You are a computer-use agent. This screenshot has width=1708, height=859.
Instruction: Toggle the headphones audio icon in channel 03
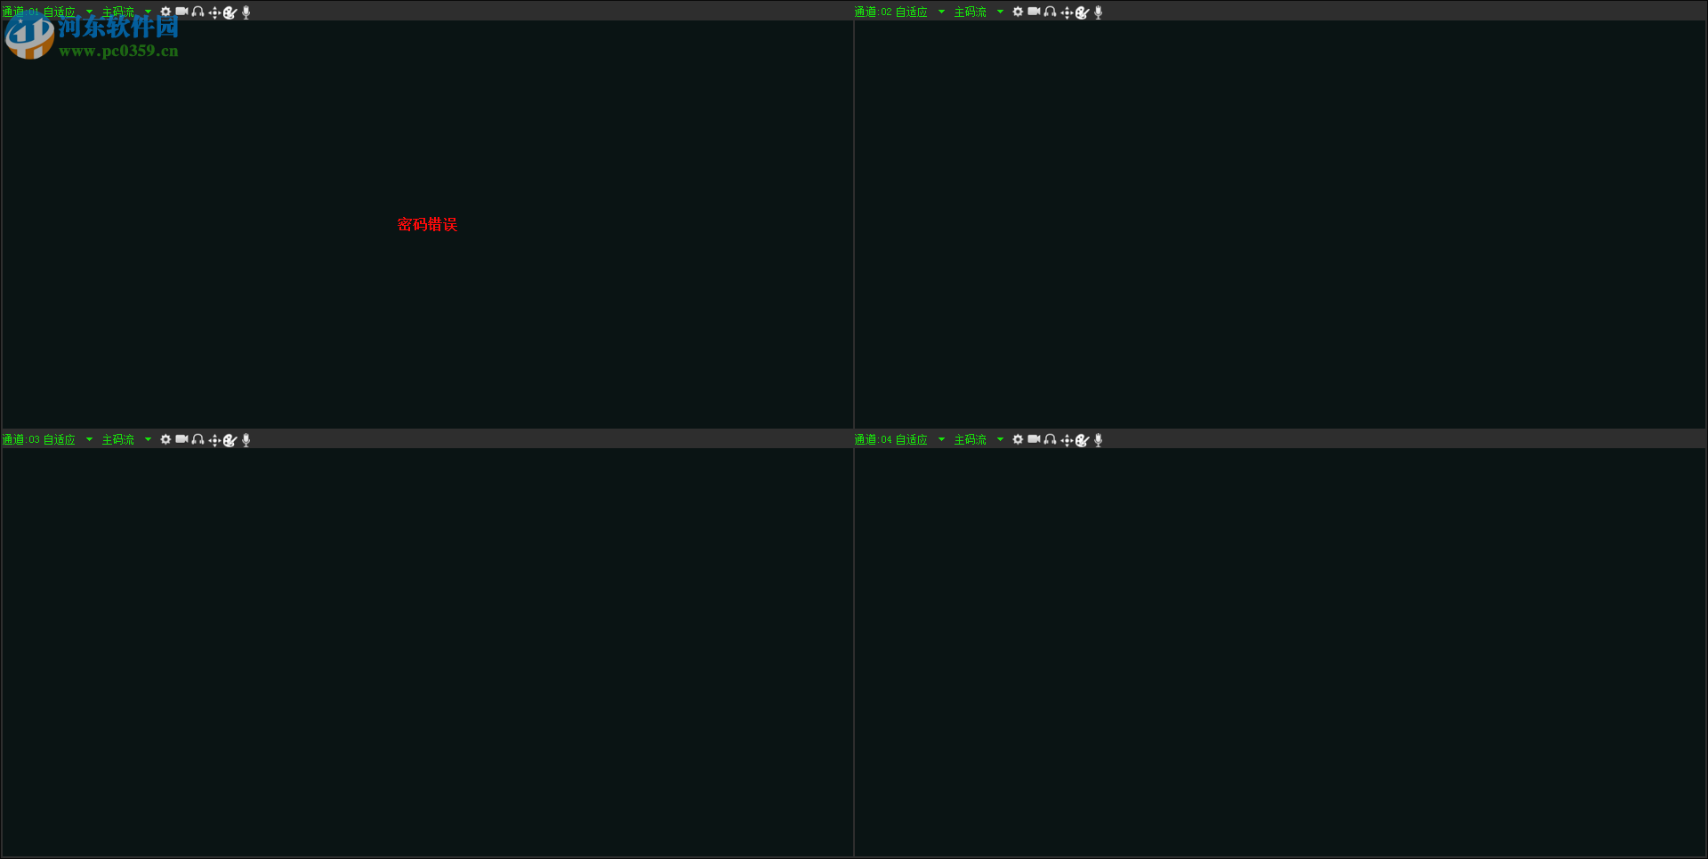[x=197, y=440]
